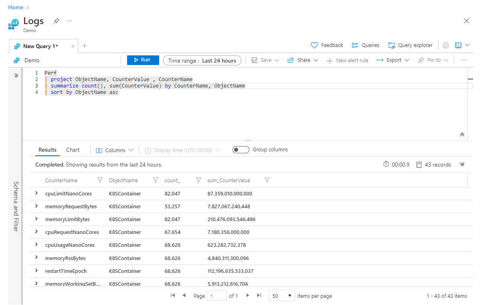Screen dimensions: 481x305
Task: Open the settings gear icon
Action: 446,45
